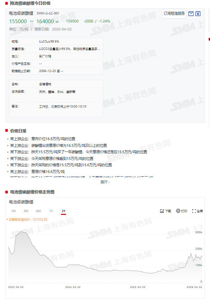Click the average price 159500
This screenshot has width=210, height=302.
[72, 21]
